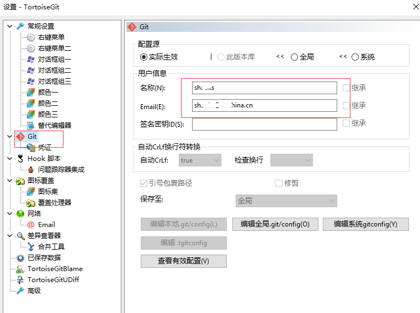Click the merge icon beside 合并工具

click(x=31, y=247)
